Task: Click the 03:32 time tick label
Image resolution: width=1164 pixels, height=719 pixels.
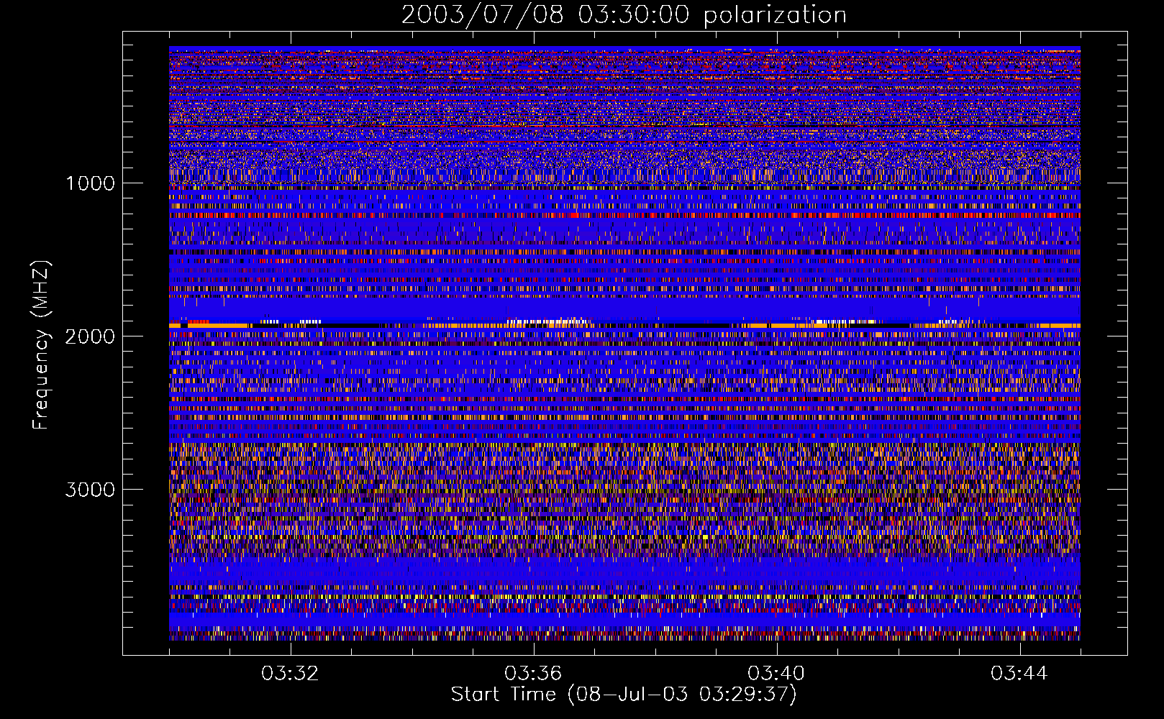Action: [290, 674]
